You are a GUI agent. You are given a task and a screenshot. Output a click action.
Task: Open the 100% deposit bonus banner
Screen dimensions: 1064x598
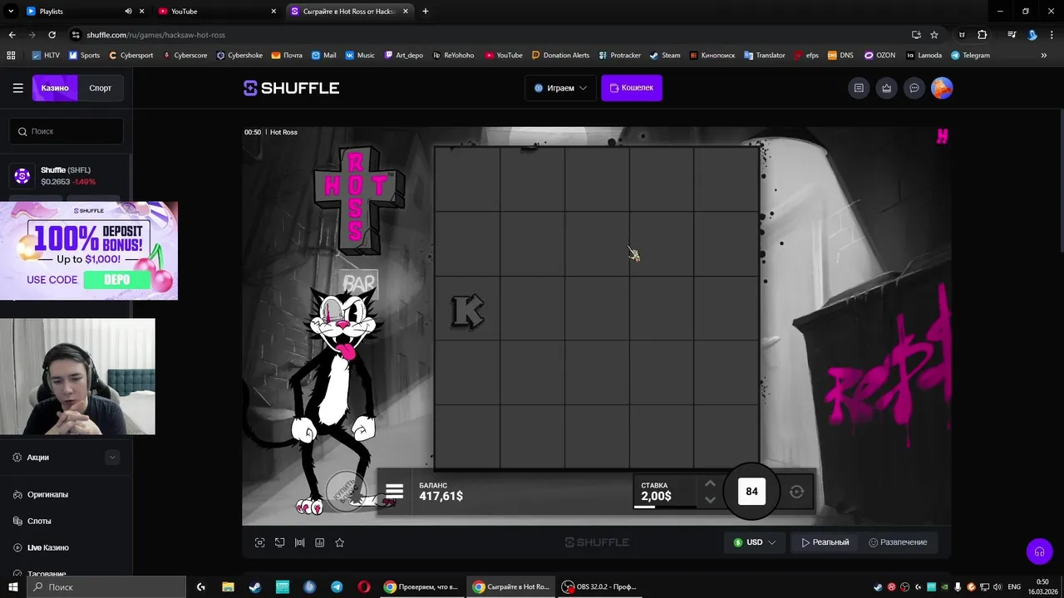click(x=89, y=251)
